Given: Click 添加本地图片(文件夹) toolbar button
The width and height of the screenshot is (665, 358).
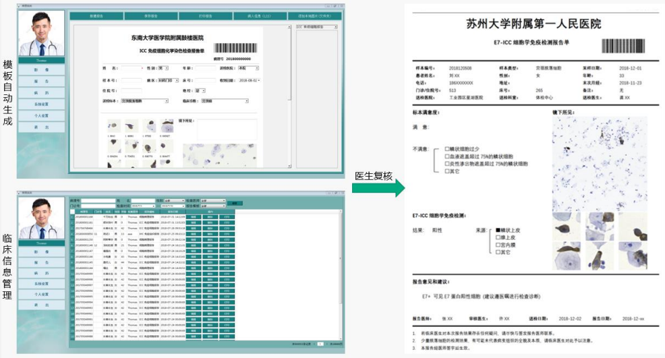Looking at the screenshot, I should tap(314, 16).
